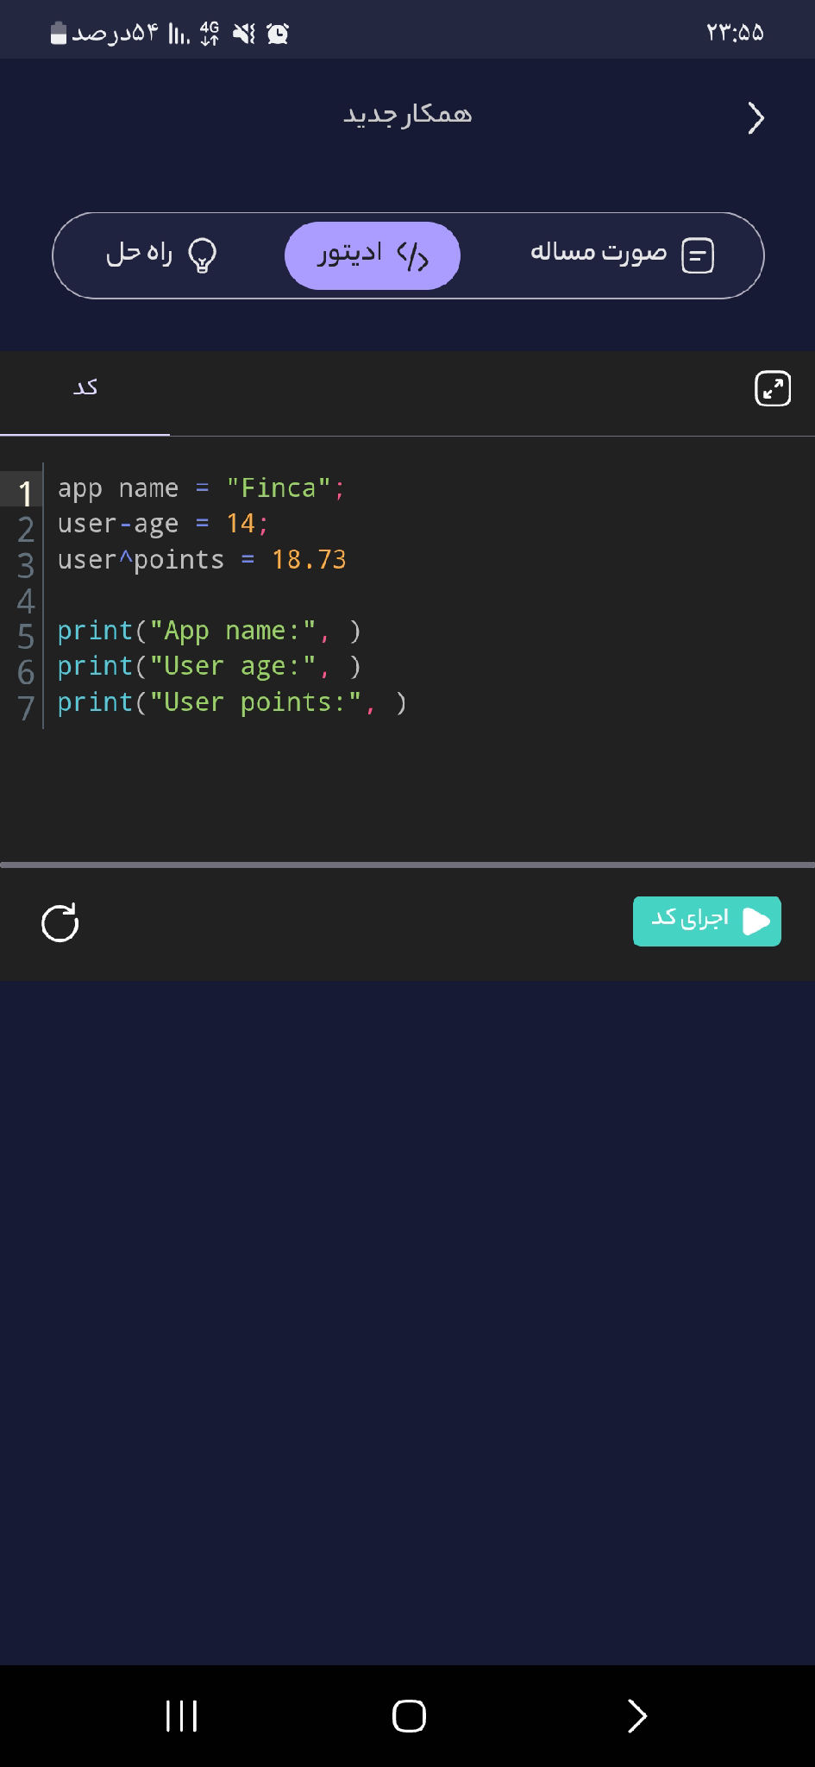Switch to the راه حل tab
815x1767 pixels.
pyautogui.click(x=140, y=254)
